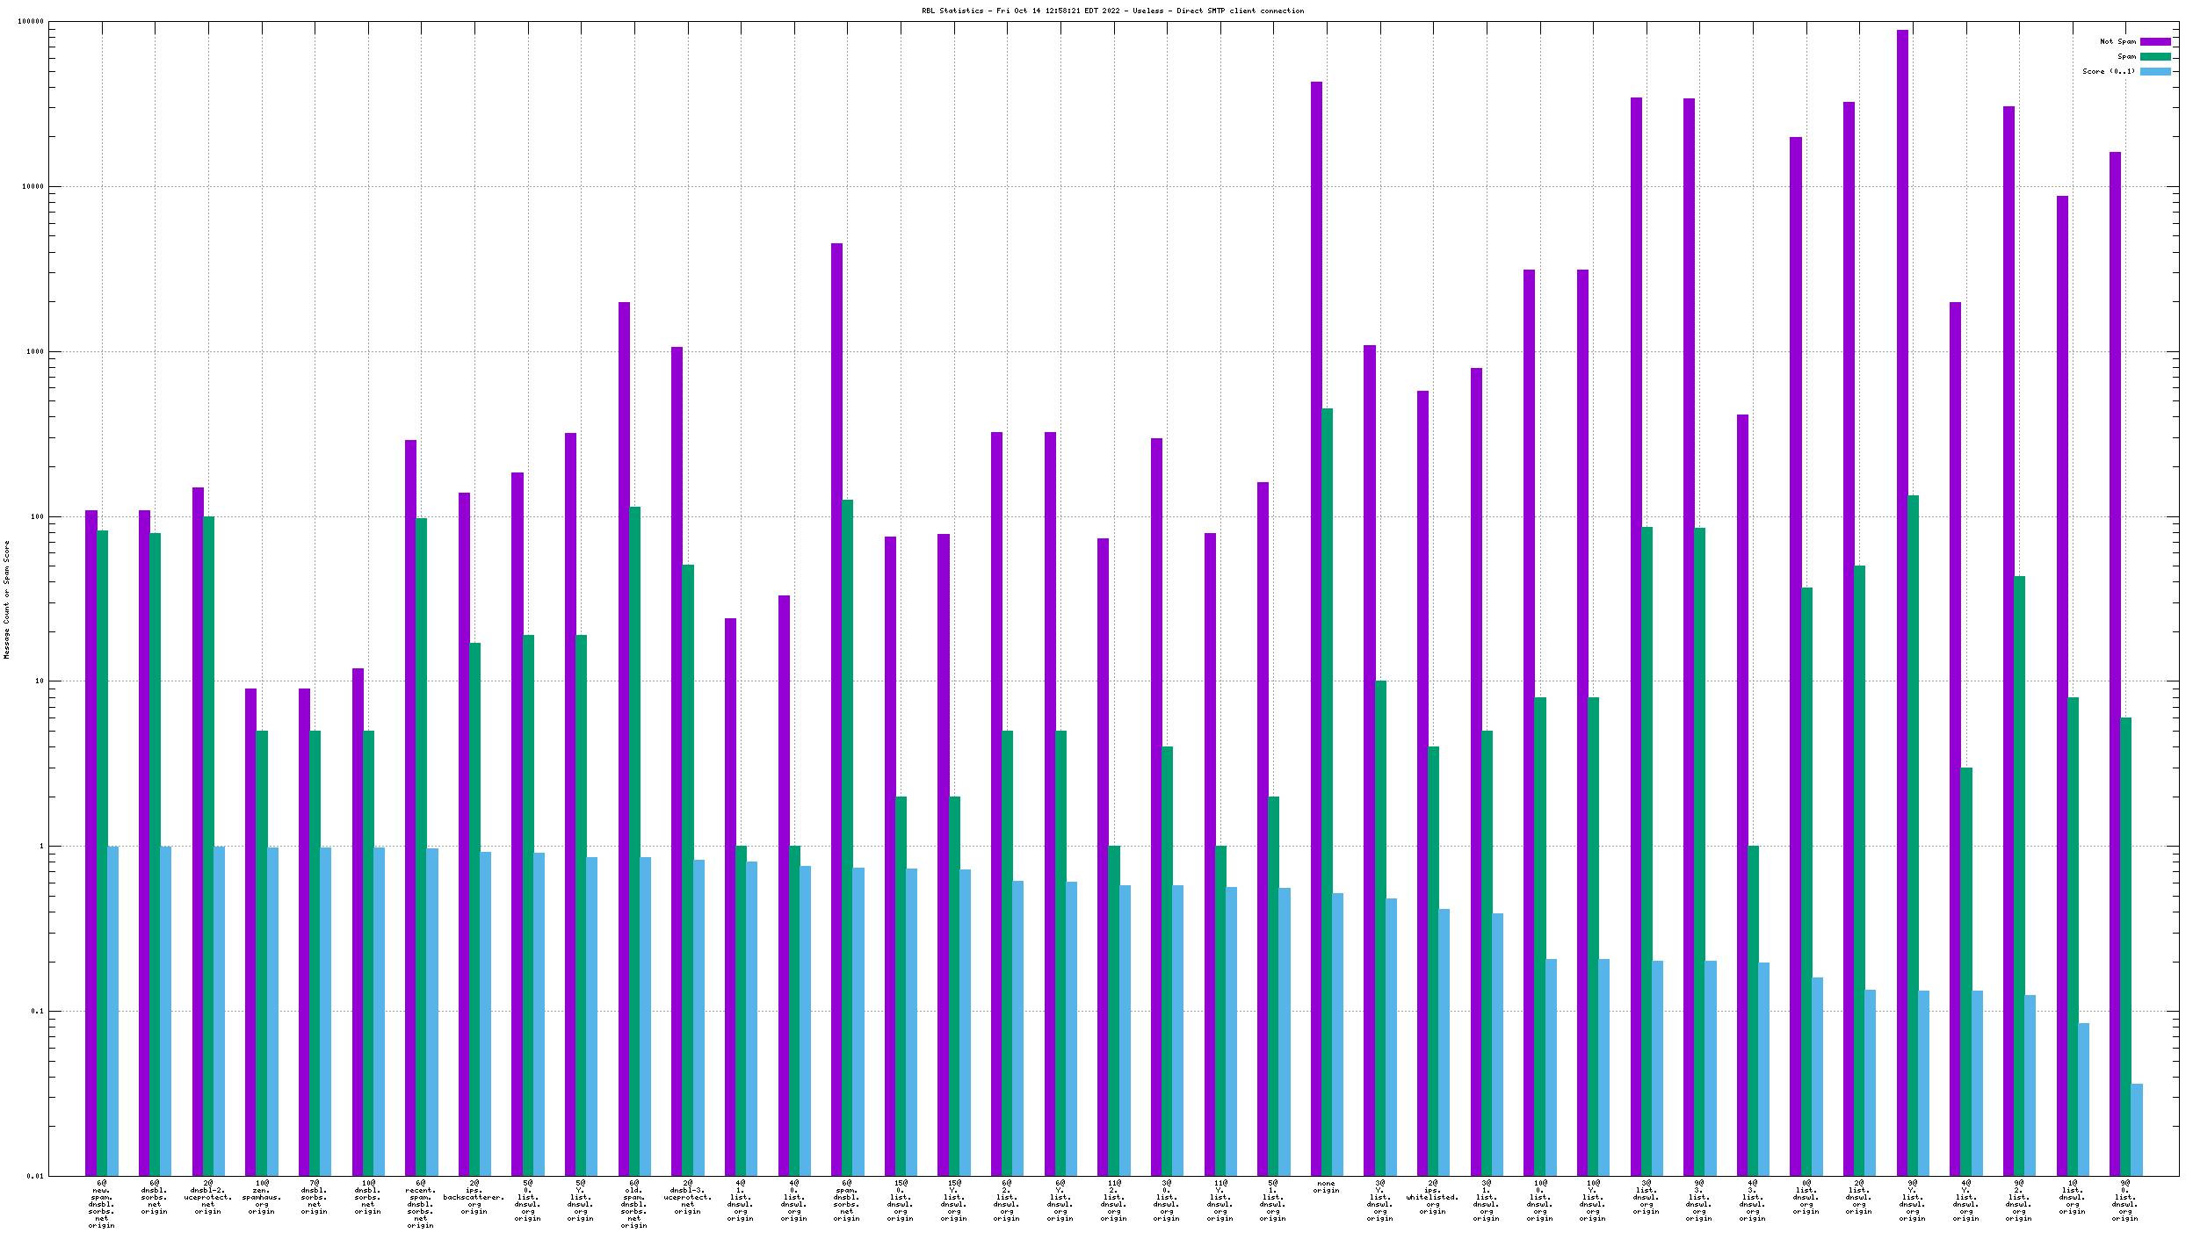Click the old.spam.dnsbl.sorbs.net x-axis label
The height and width of the screenshot is (1233, 2193).
point(633,1204)
